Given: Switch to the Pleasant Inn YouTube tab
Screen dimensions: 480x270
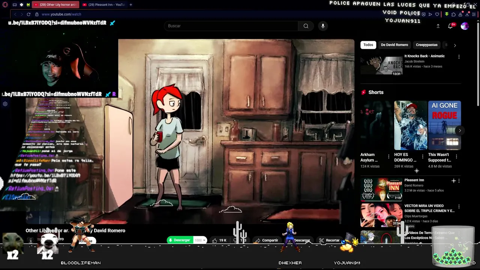Looking at the screenshot, I should [103, 5].
